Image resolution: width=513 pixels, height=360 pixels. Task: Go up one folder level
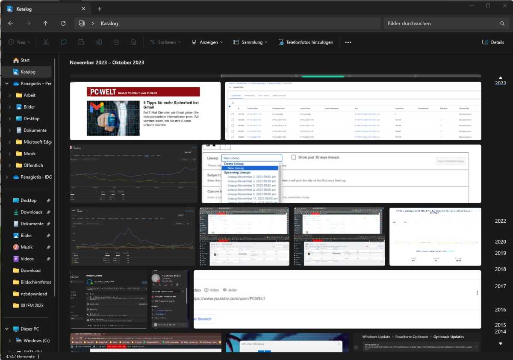(46, 24)
